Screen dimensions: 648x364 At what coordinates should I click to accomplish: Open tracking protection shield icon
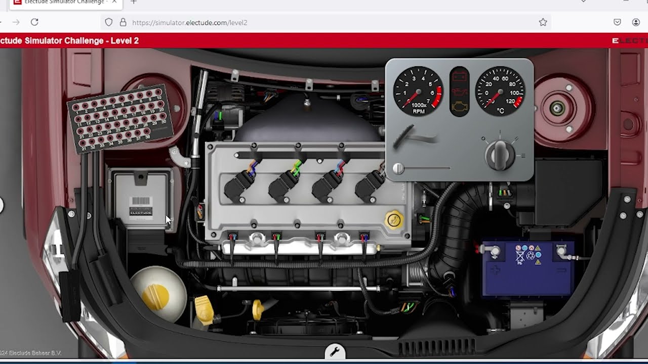coord(108,22)
